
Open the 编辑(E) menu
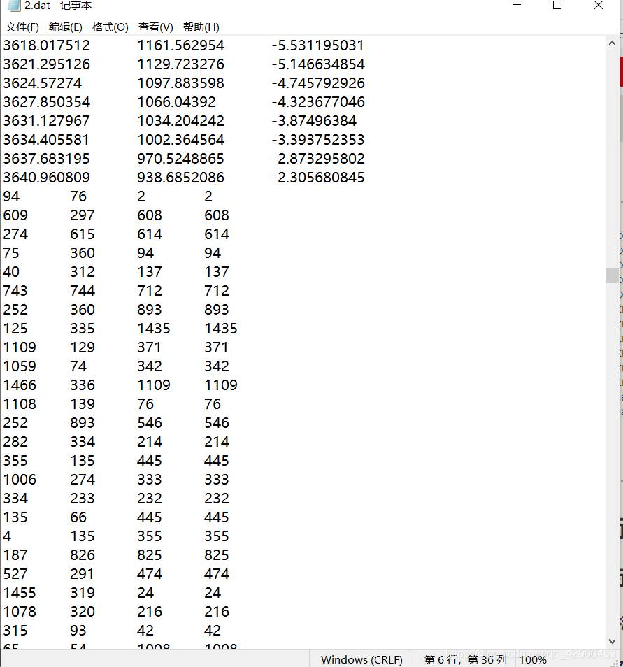pyautogui.click(x=66, y=27)
